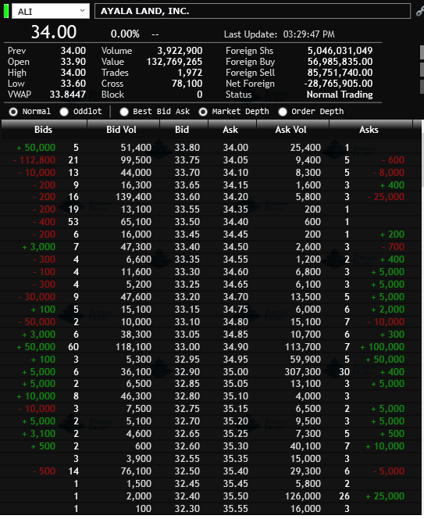
Task: Click the green status indicator beside ALI
Action: tap(6, 11)
